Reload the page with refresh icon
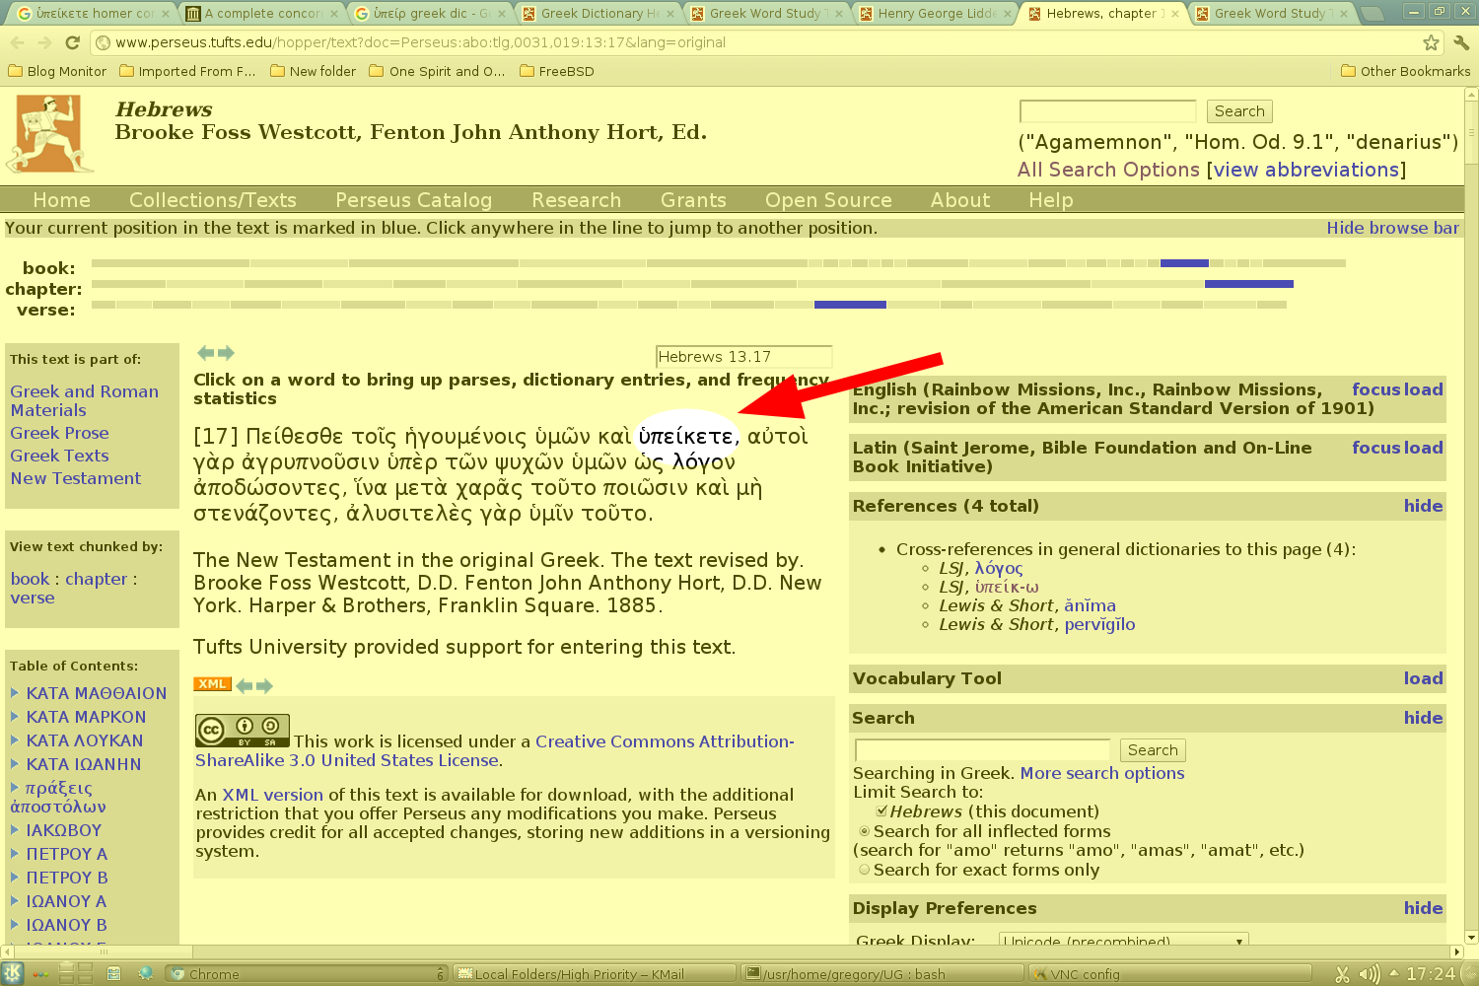1479x986 pixels. pyautogui.click(x=72, y=42)
